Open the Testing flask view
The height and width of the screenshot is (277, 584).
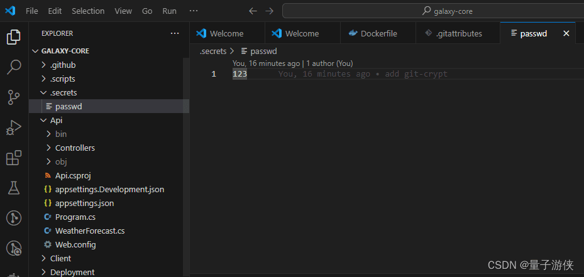coord(14,188)
